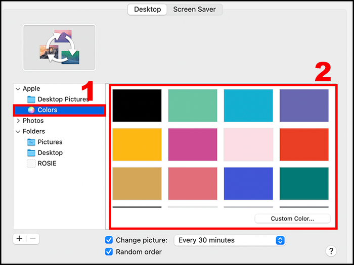Switch to the Screen Saver tab
354x265 pixels.
[194, 9]
